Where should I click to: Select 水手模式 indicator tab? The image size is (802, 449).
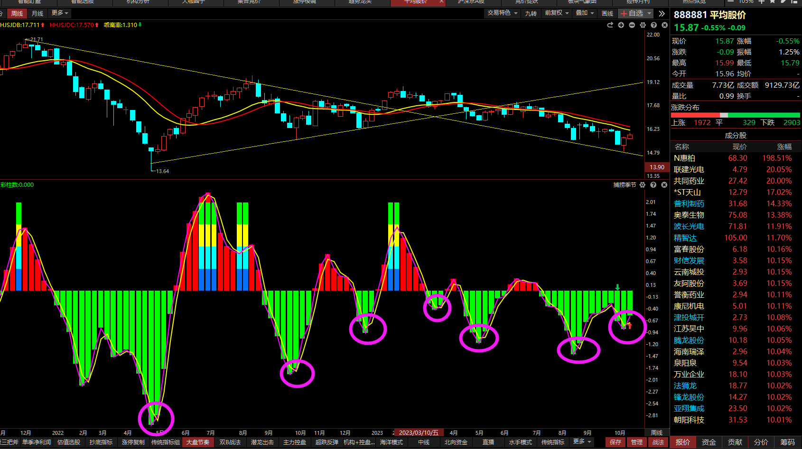pos(521,442)
